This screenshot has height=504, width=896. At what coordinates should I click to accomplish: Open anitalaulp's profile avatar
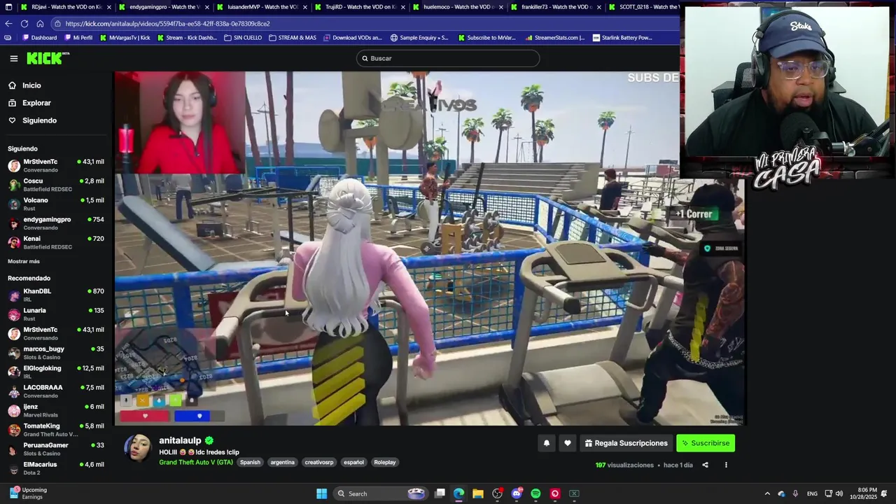(x=138, y=448)
